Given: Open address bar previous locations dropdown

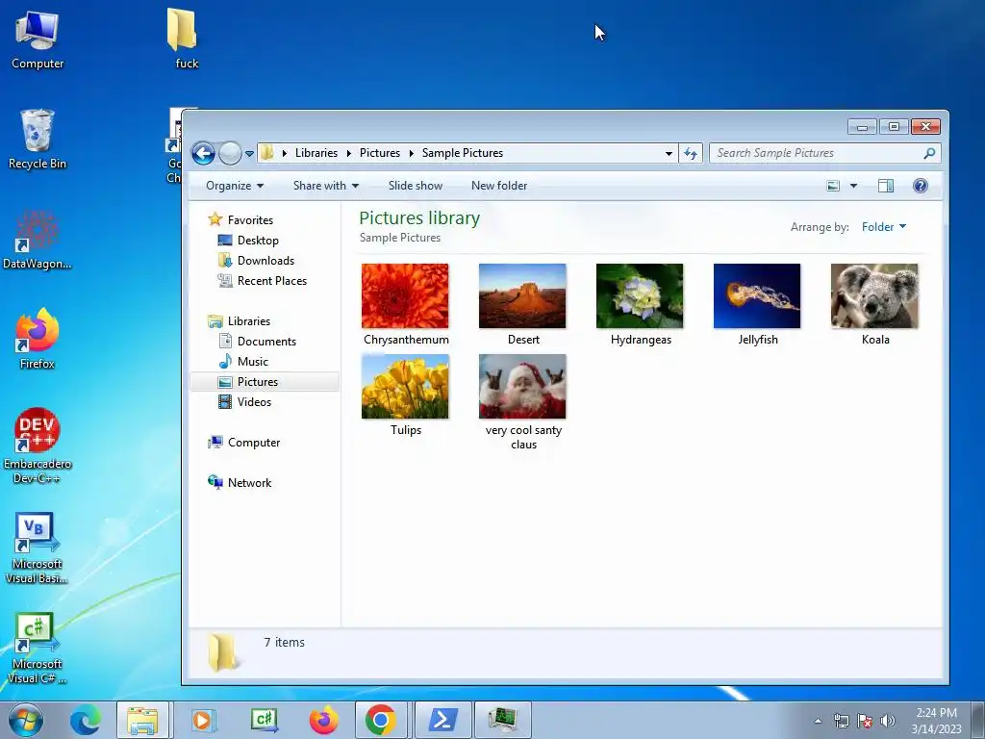Looking at the screenshot, I should coord(669,153).
